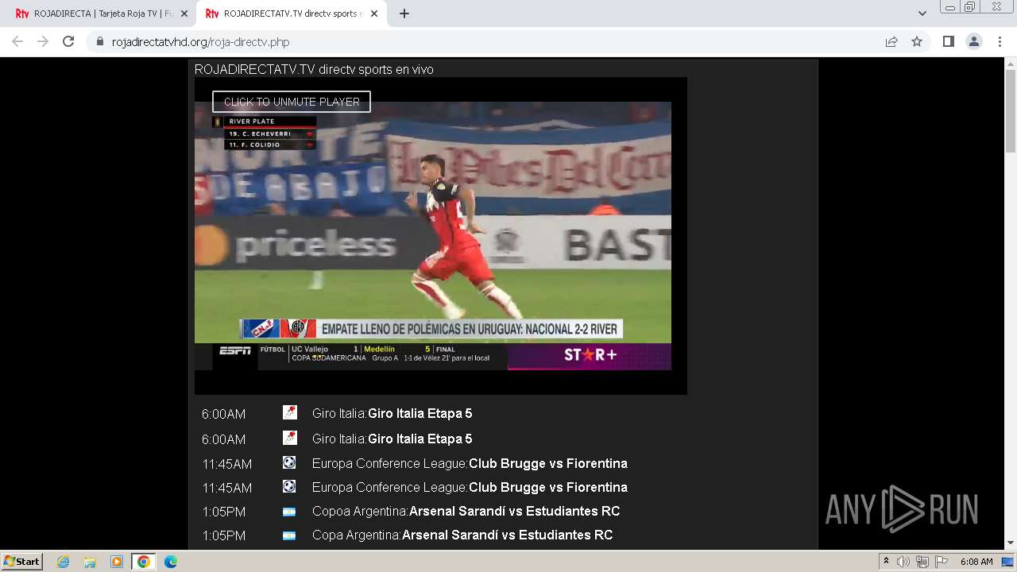
Task: Click Argentina flag icon on last Copa Argentina row
Action: (x=289, y=535)
